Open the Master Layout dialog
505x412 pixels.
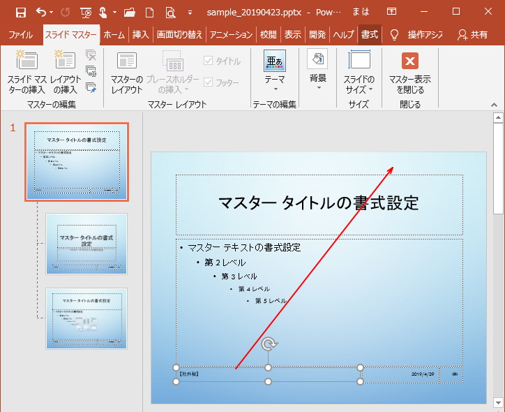(x=127, y=71)
